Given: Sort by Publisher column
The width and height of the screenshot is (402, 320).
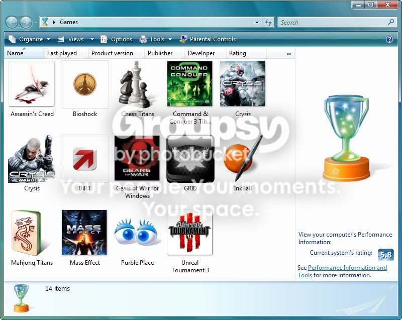Looking at the screenshot, I should pos(165,53).
